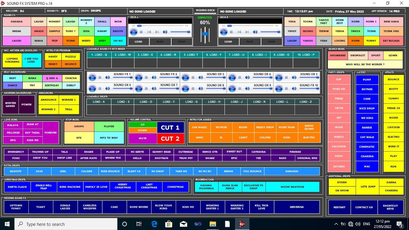The height and width of the screenshot is (230, 409).
Task: Play the SOUND FX 1 player
Action: tap(92, 78)
